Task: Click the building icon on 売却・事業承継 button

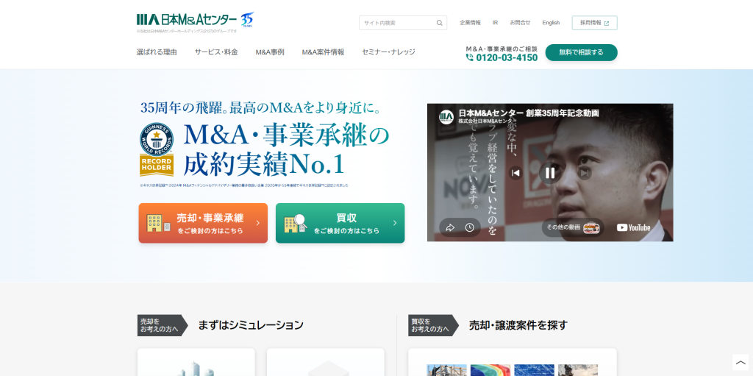Action: (159, 223)
